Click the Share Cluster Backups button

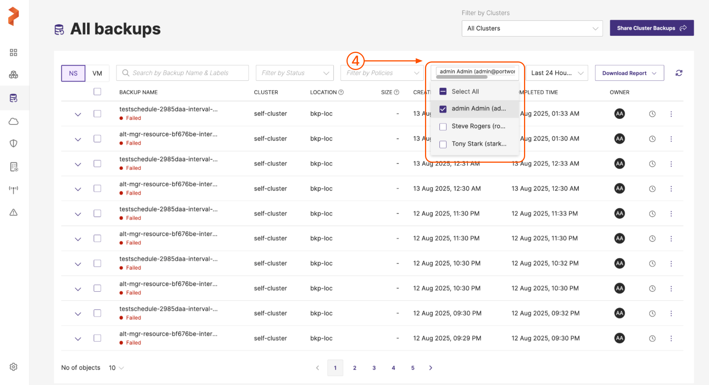[651, 28]
